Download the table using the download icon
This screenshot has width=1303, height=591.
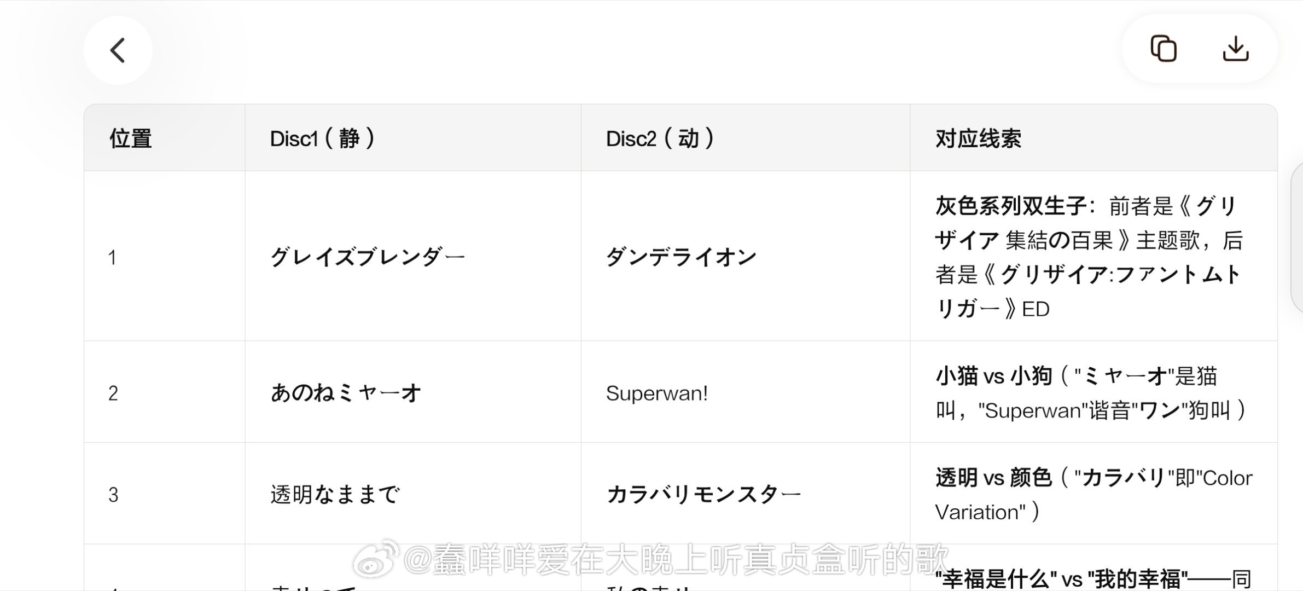point(1235,49)
